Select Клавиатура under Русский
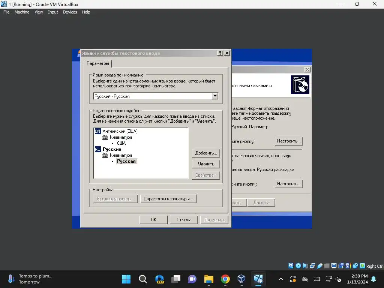Image resolution: width=384 pixels, height=288 pixels. point(121,155)
